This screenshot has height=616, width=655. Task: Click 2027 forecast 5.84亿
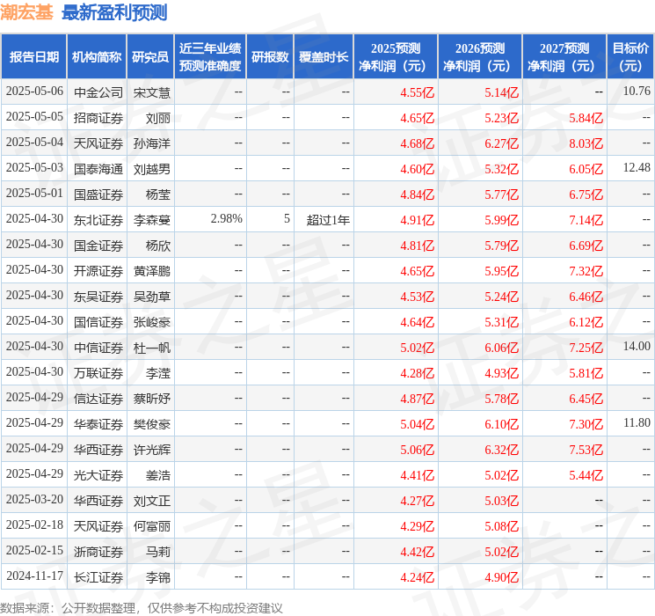point(586,118)
